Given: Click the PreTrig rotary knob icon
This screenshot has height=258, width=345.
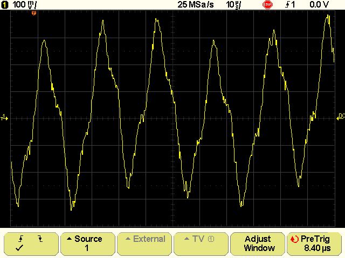Looking at the screenshot, I should (x=294, y=239).
